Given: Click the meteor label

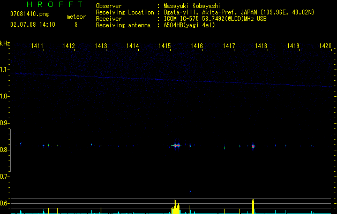Looking at the screenshot, I should 76,17.
